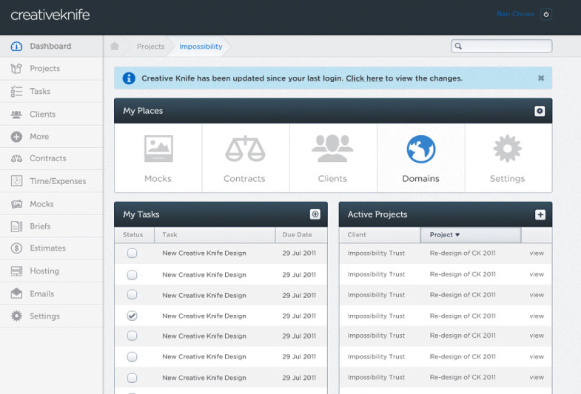
Task: Select Dashboard in the sidebar menu
Action: [52, 47]
